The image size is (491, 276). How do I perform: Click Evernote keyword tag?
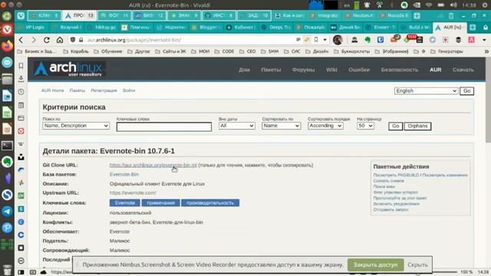click(125, 202)
